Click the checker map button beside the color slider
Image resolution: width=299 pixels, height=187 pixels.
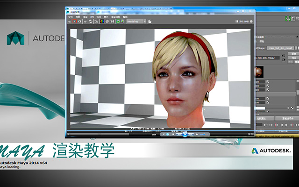292,108
